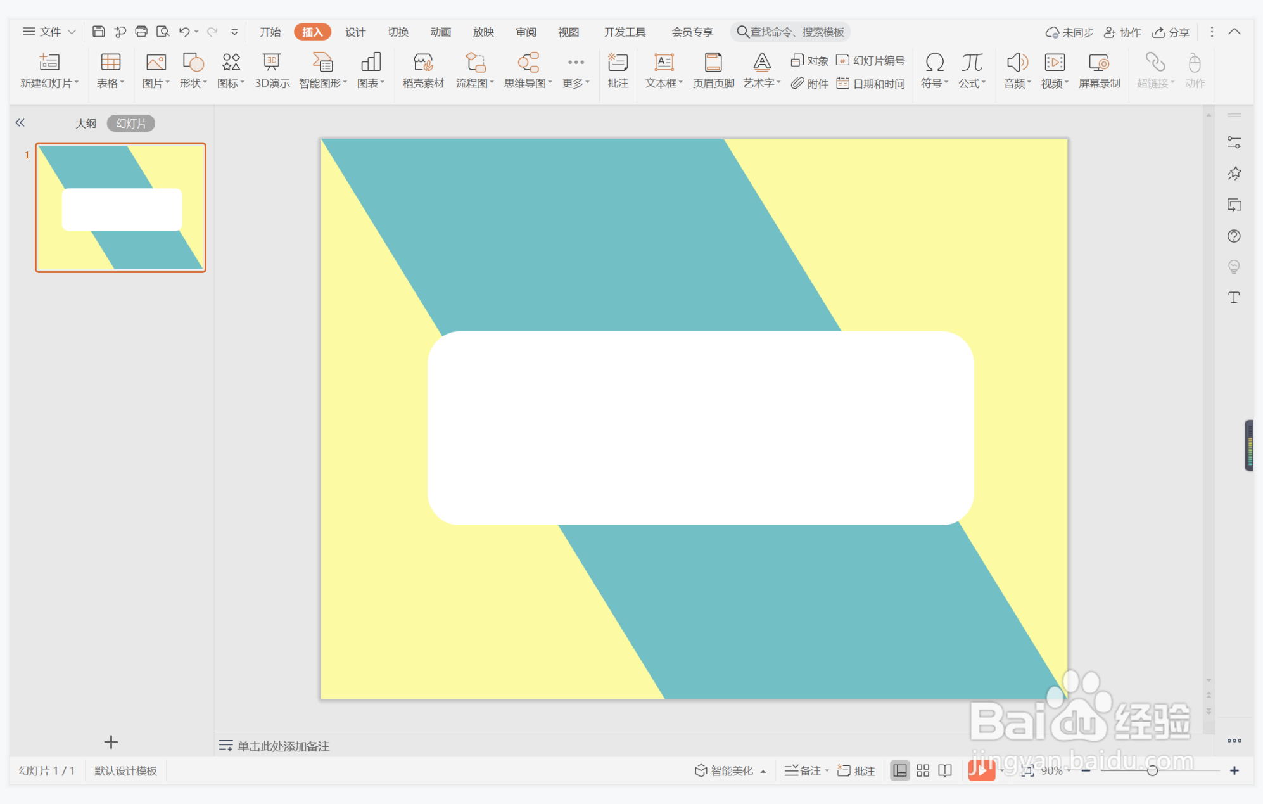Open the quick access toolbar customize dropdown
This screenshot has width=1263, height=804.
pos(234,32)
